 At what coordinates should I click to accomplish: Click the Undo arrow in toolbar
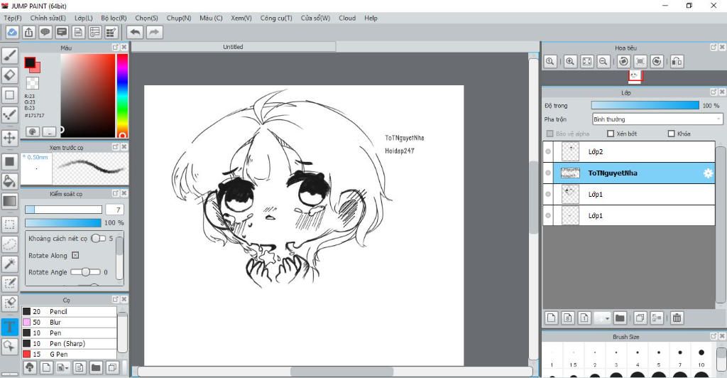tap(135, 32)
